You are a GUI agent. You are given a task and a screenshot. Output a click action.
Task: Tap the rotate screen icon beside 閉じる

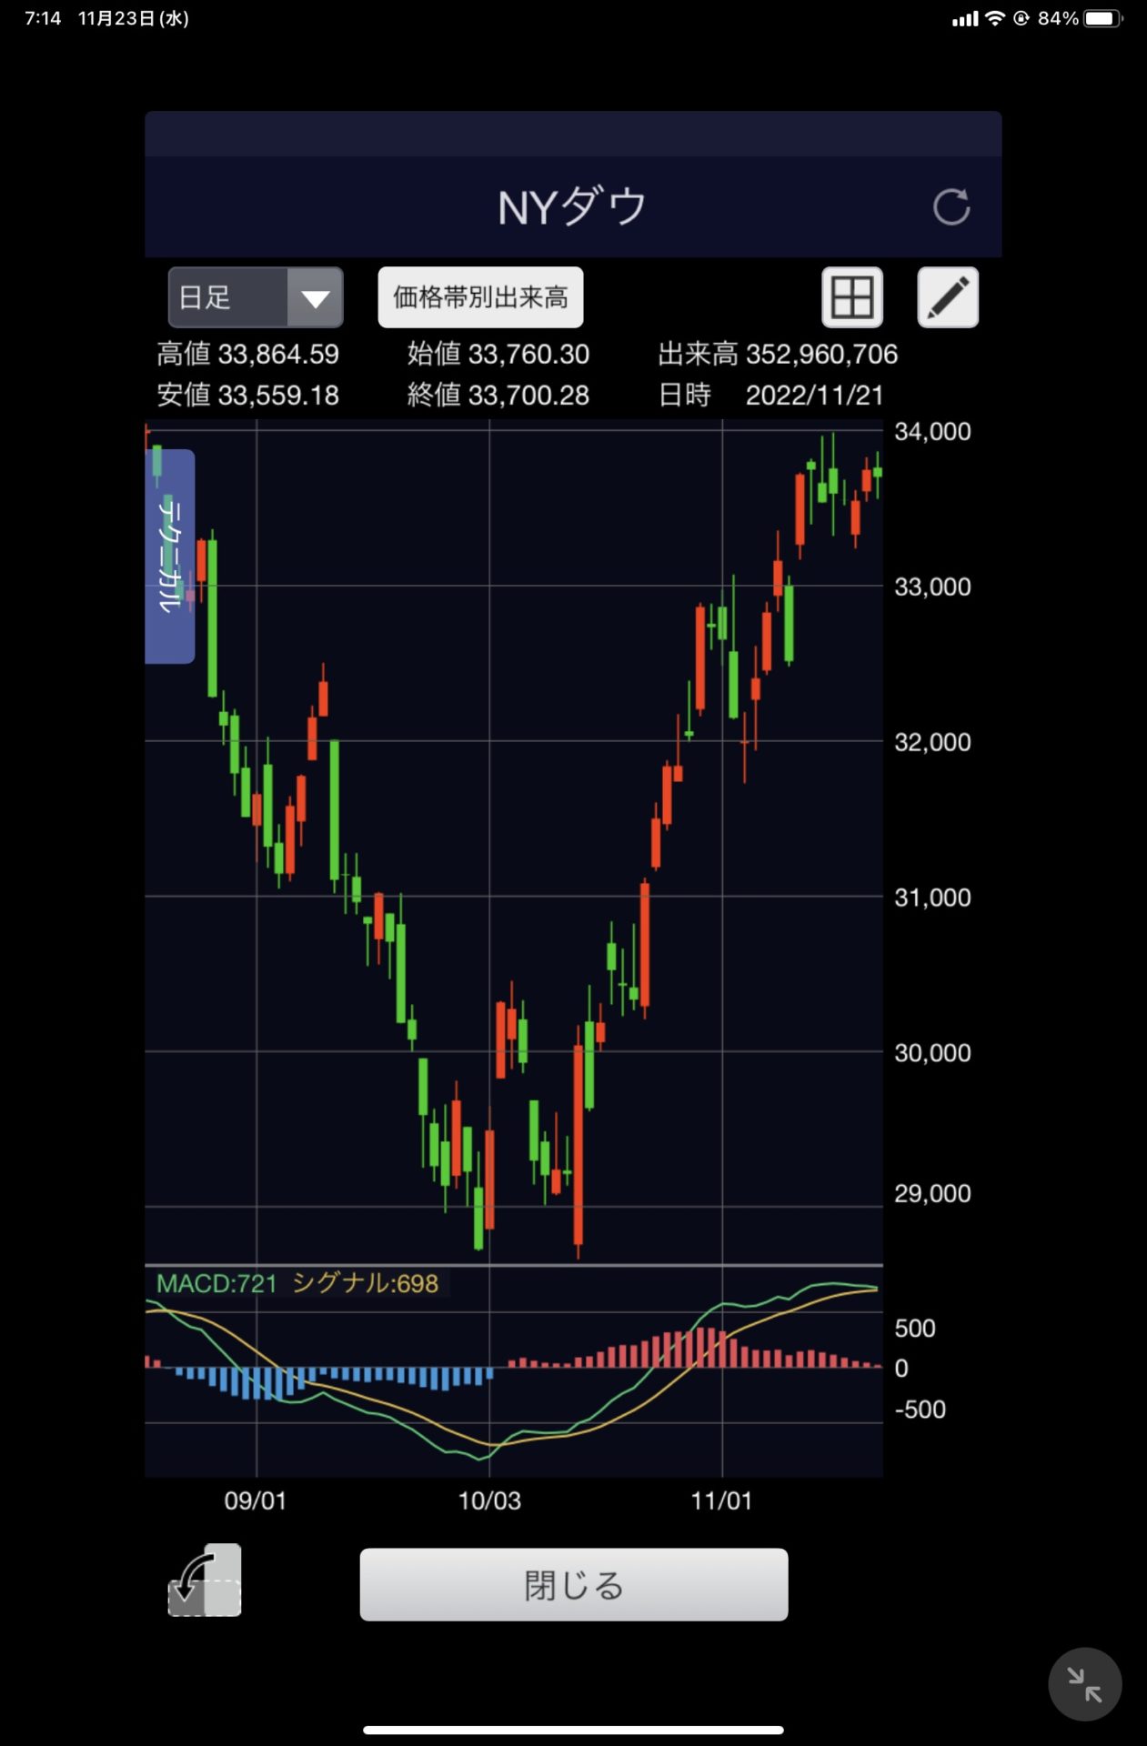(x=205, y=1580)
